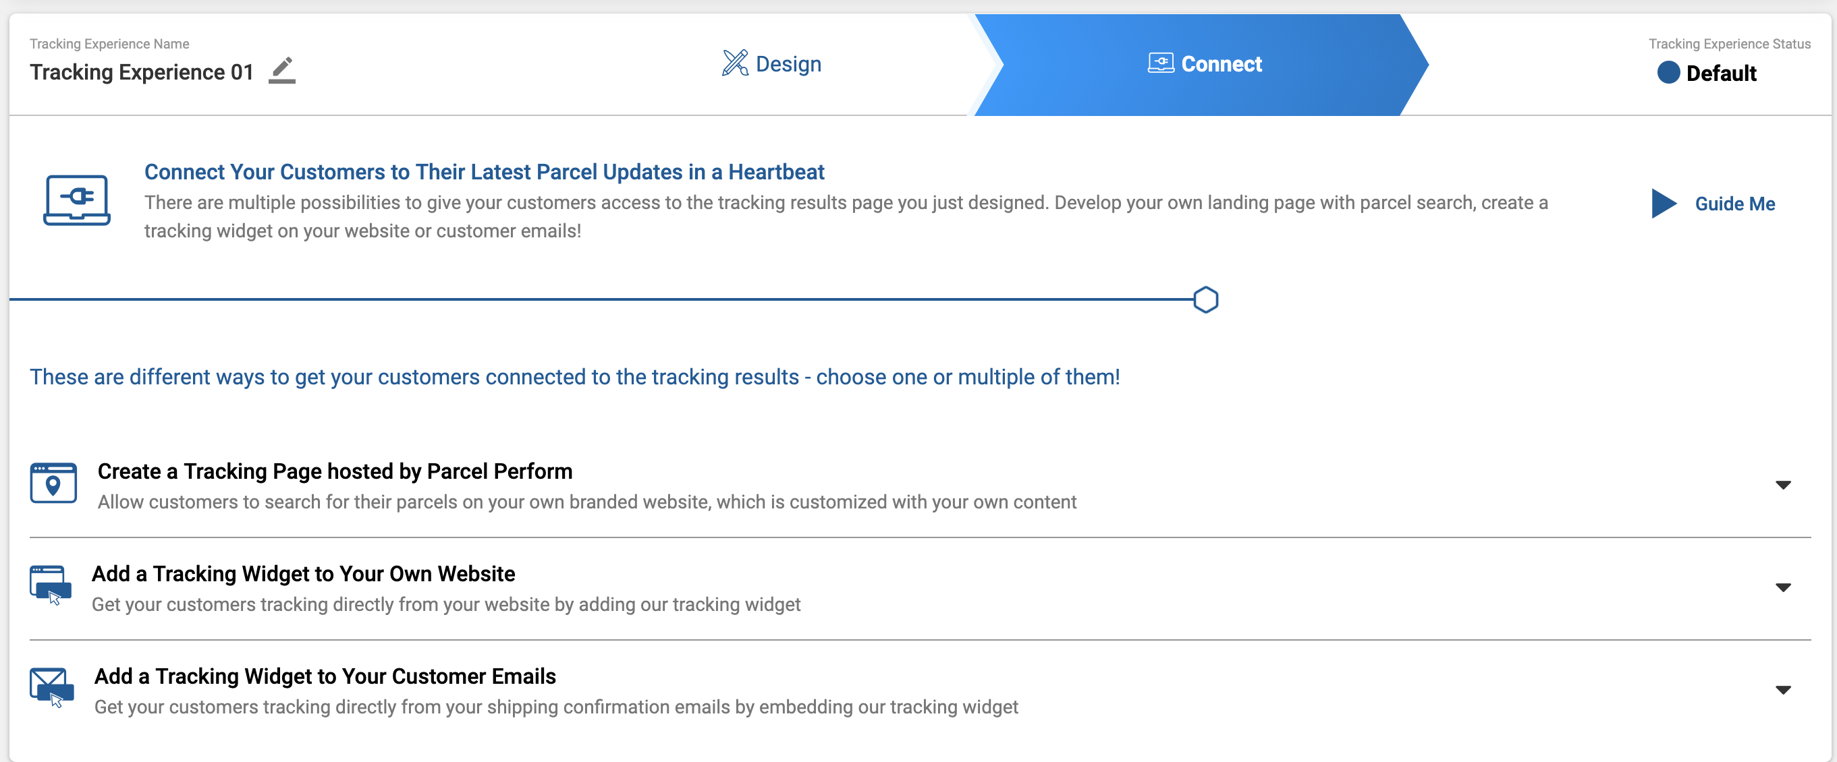This screenshot has height=762, width=1837.
Task: Click the pencil edit icon beside Tracking Experience 01
Action: click(281, 71)
